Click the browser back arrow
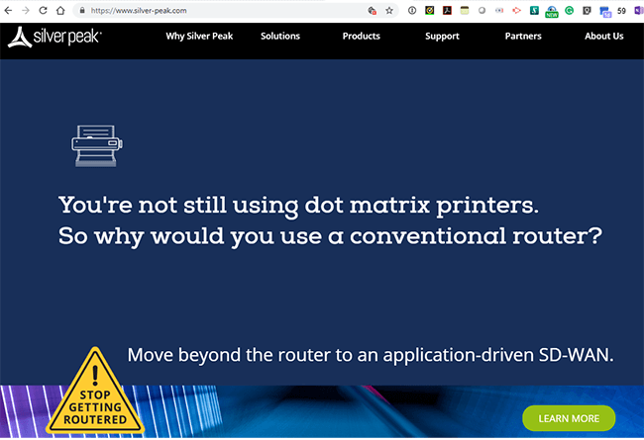The width and height of the screenshot is (644, 440). click(x=8, y=10)
